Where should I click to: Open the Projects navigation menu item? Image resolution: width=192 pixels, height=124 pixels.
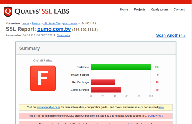coord(140,9)
